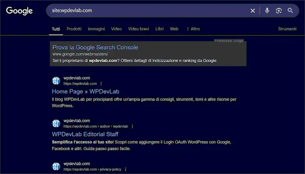Switch to the Immagini tab
Screen dimensions: 305x174
point(96,29)
